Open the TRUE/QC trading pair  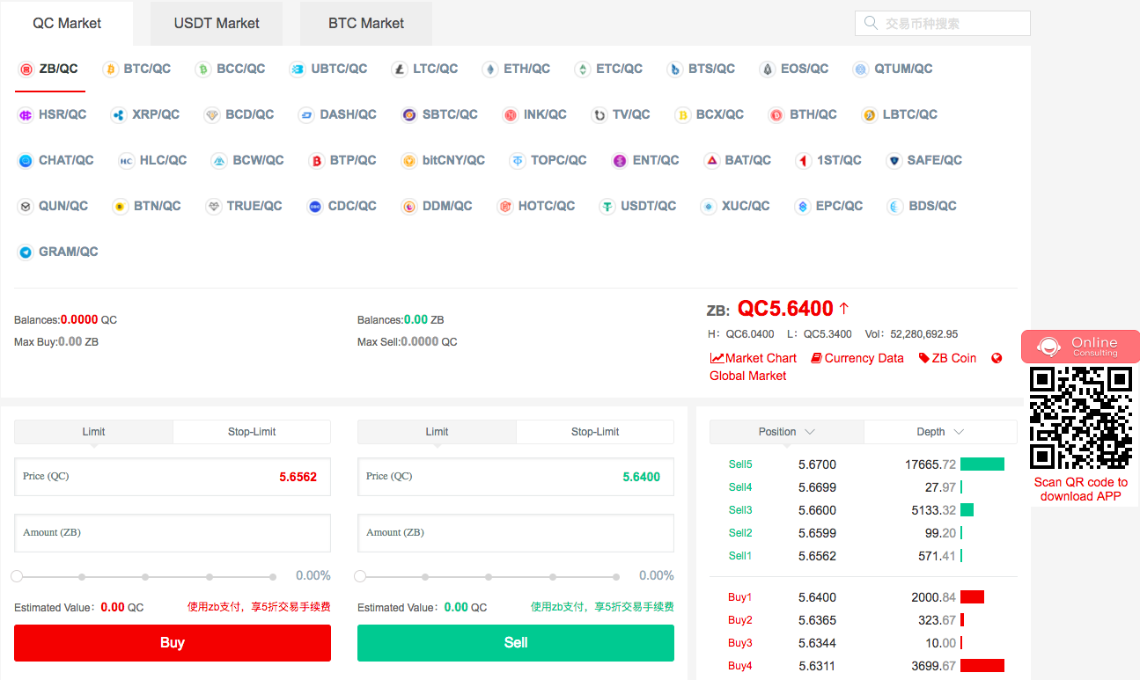coord(244,206)
